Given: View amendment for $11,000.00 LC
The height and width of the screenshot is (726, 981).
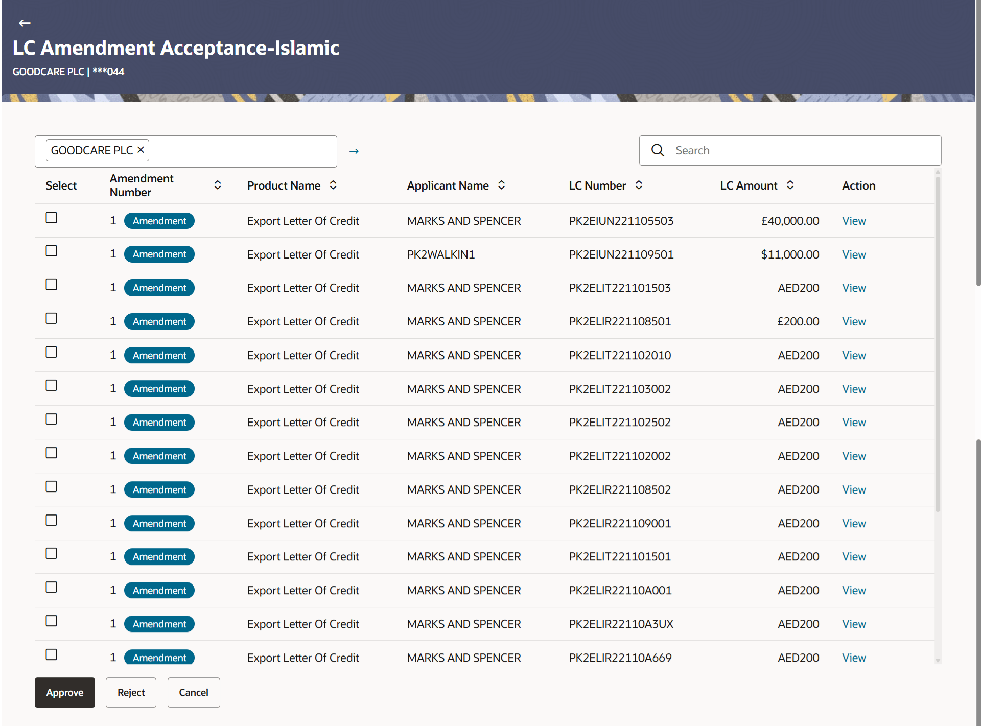Looking at the screenshot, I should (854, 254).
